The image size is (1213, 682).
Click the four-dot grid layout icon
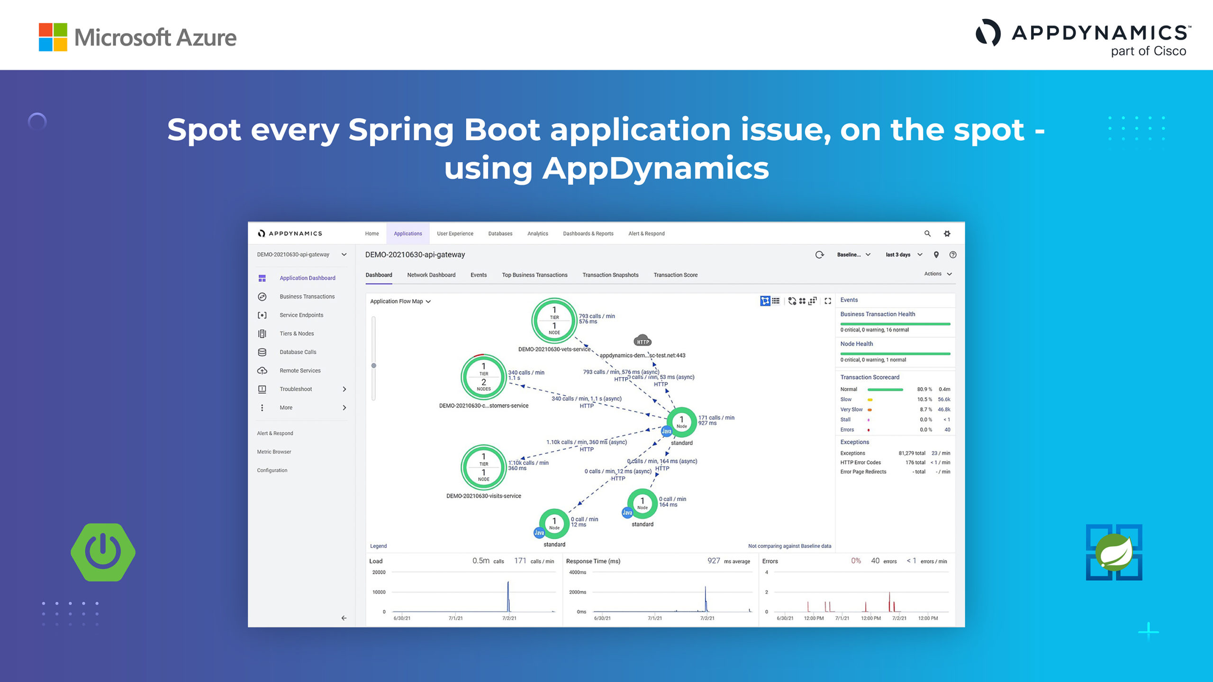(x=802, y=301)
